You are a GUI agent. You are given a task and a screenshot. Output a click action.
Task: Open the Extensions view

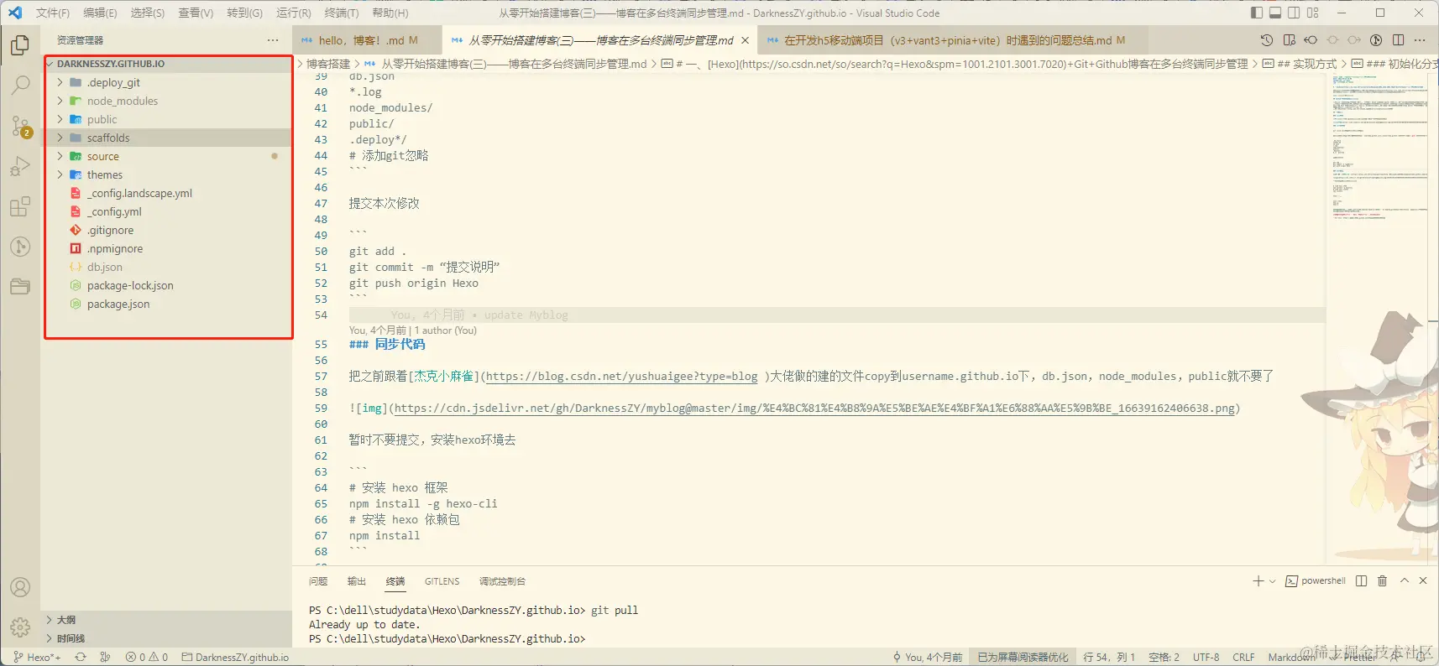[x=20, y=206]
